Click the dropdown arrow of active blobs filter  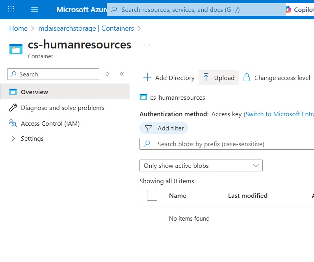(256, 165)
